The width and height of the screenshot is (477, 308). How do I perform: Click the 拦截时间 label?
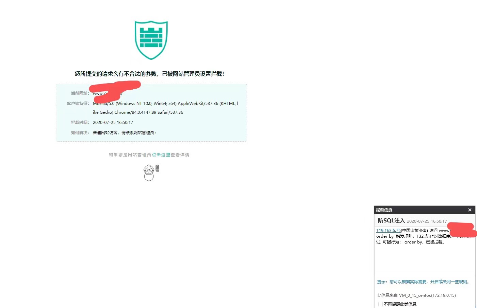pos(80,123)
